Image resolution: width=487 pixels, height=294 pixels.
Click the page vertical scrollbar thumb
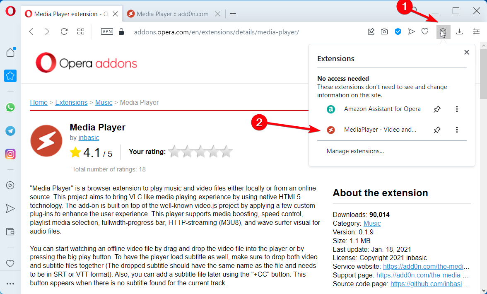483,74
